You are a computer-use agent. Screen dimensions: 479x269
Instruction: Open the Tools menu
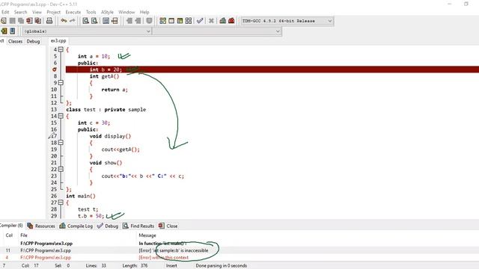pos(91,12)
